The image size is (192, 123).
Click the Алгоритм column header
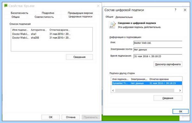coord(39,30)
